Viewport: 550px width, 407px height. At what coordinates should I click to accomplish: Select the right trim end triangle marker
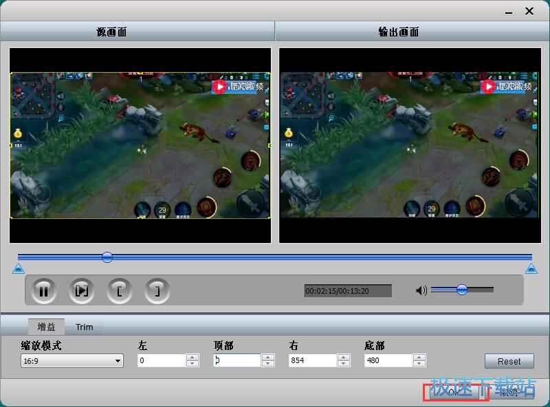(x=531, y=269)
